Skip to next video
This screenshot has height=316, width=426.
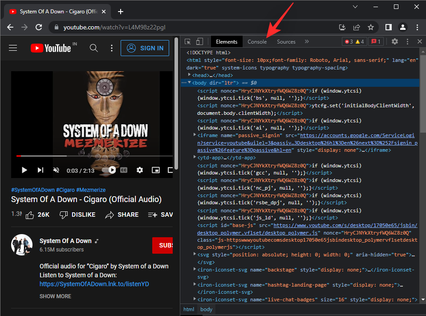40,170
